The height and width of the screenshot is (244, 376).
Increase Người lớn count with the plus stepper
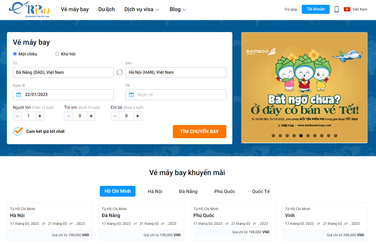click(40, 116)
